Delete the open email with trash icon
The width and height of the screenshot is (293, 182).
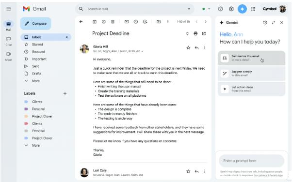coord(113,22)
